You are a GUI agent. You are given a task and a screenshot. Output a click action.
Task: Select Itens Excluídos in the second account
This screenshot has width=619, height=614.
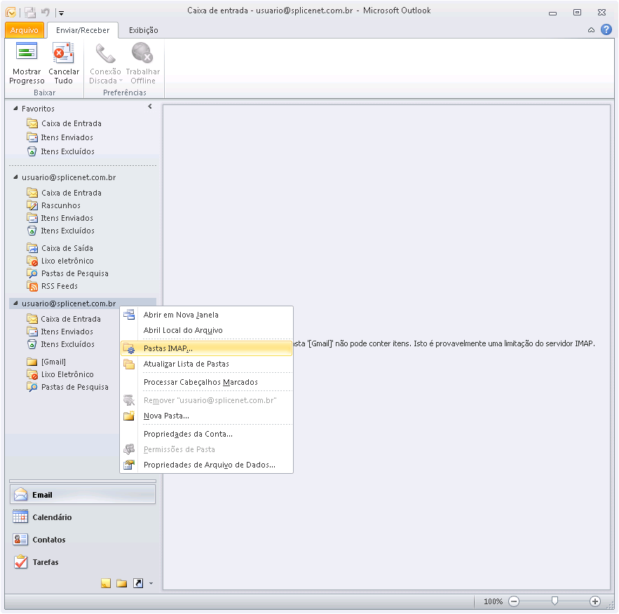click(67, 344)
